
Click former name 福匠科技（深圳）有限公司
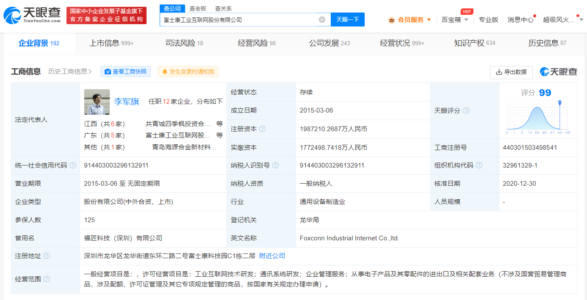click(123, 238)
